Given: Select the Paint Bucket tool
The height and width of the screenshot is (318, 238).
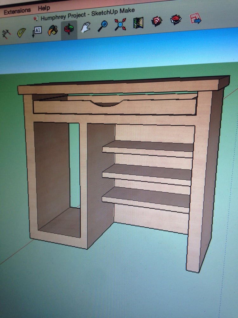Looking at the screenshot, I should pyautogui.click(x=53, y=31).
